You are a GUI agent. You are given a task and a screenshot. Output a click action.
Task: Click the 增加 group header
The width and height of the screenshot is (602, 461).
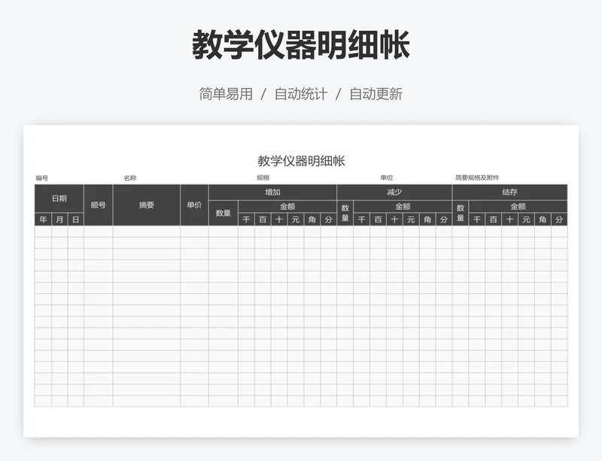click(x=272, y=193)
